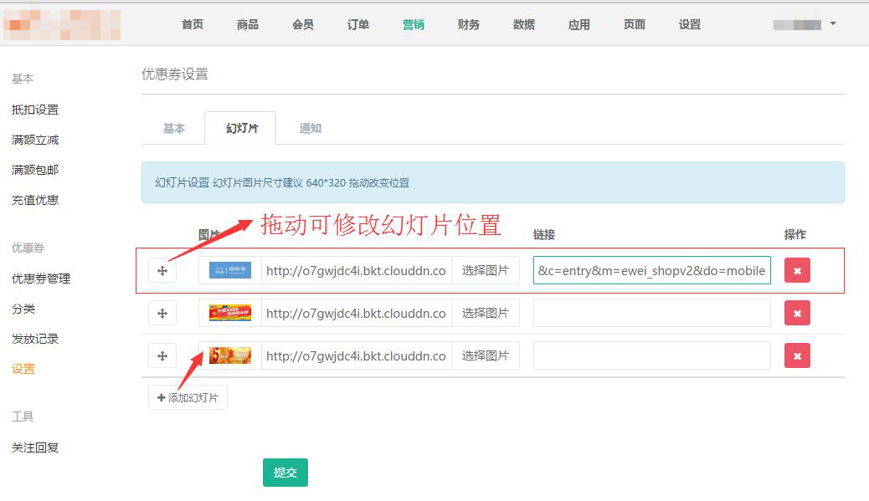Click the 提交 submit button
The width and height of the screenshot is (869, 501).
click(x=285, y=473)
